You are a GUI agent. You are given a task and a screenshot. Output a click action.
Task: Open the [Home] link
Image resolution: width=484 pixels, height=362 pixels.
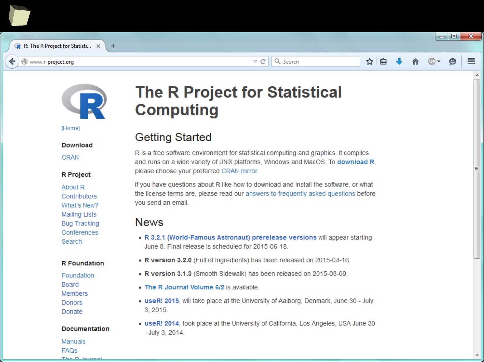point(70,128)
